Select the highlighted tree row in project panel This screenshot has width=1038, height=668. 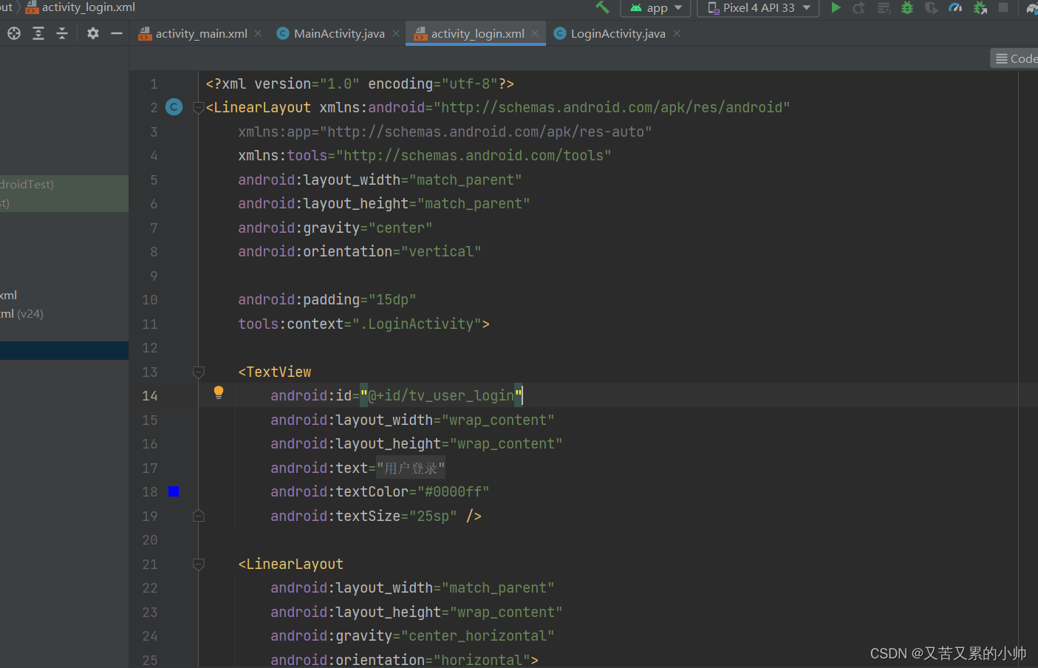[64, 350]
